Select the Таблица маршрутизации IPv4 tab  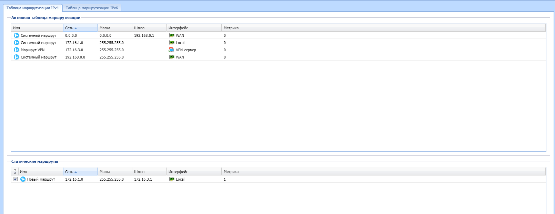click(32, 8)
